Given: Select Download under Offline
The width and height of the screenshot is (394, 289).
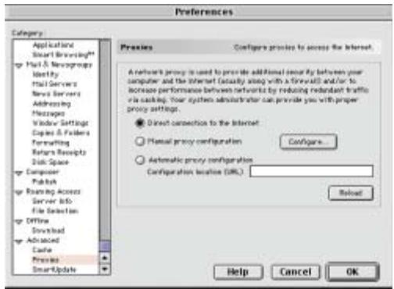Looking at the screenshot, I should point(48,230).
